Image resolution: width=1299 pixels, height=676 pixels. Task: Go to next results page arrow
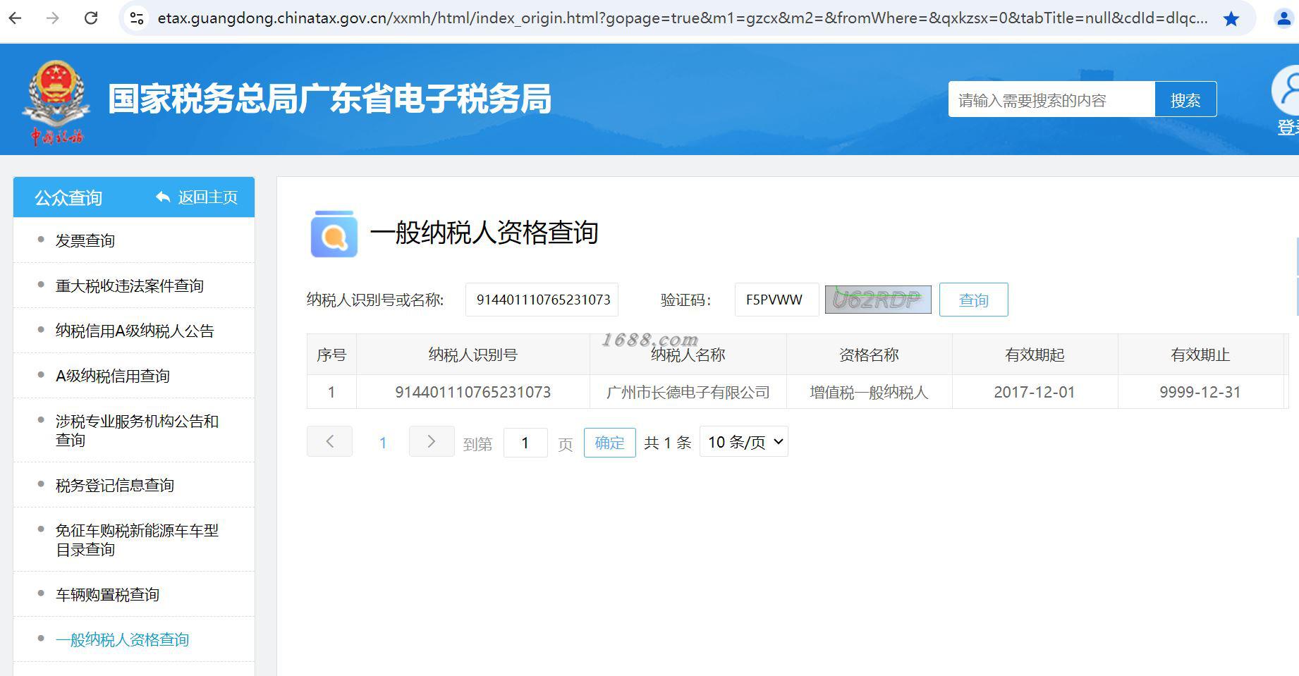coord(432,442)
